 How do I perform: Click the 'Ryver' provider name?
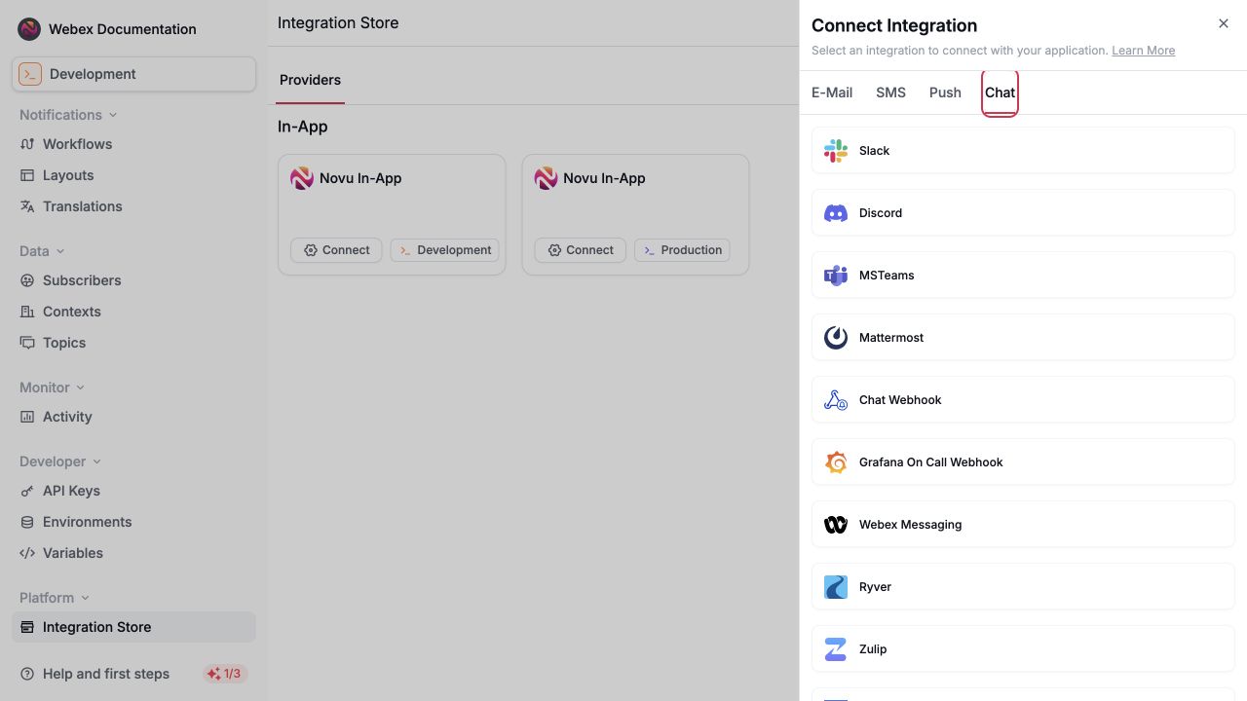[875, 587]
